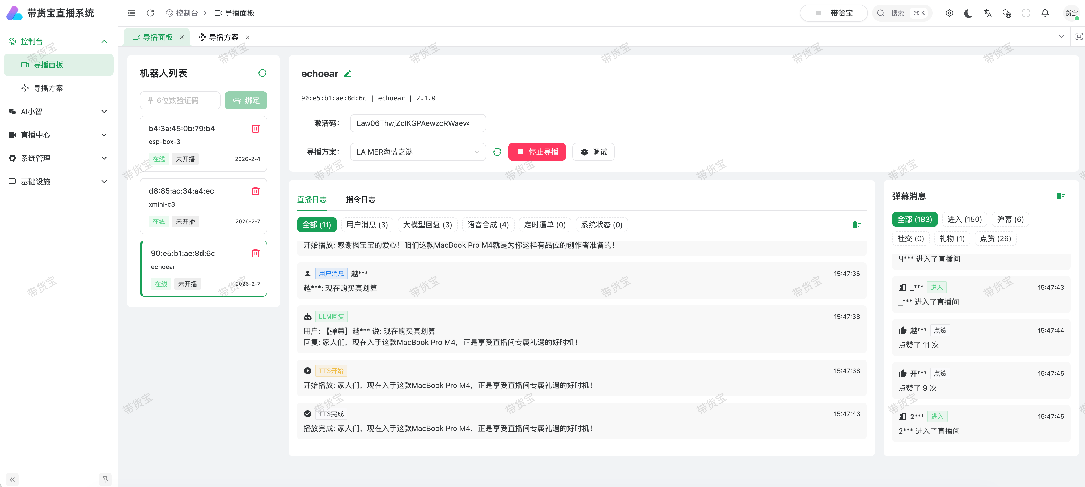
Task: Delete robot b4:3a:45:0b:79:b4
Action: point(255,128)
